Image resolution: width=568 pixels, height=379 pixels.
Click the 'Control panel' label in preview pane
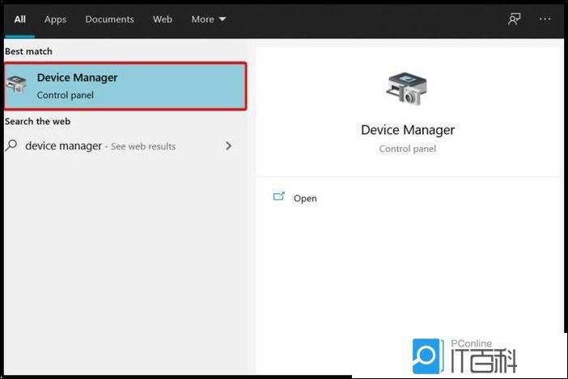[x=408, y=149]
